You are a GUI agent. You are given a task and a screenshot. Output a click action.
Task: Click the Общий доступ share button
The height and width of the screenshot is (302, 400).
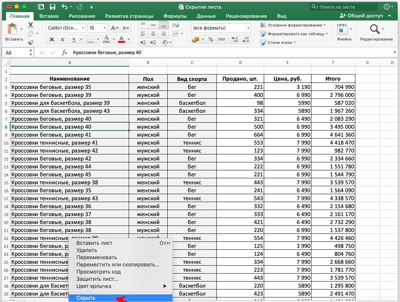click(362, 16)
